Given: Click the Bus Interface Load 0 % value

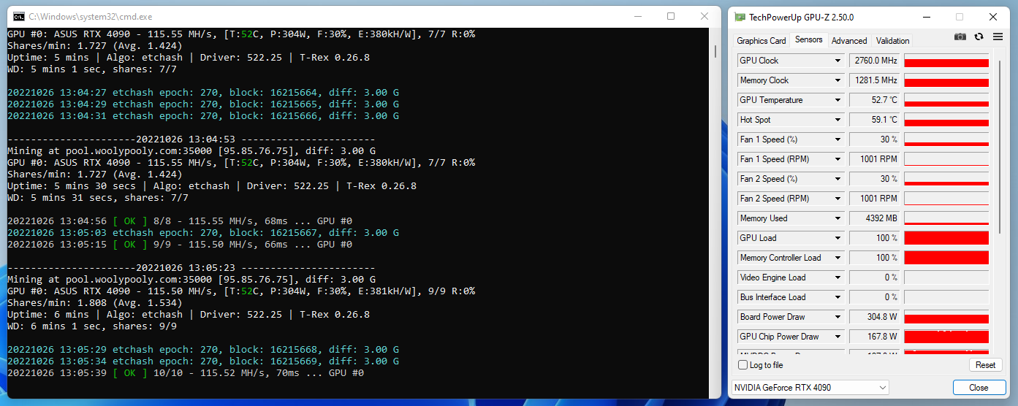Looking at the screenshot, I should [x=875, y=297].
